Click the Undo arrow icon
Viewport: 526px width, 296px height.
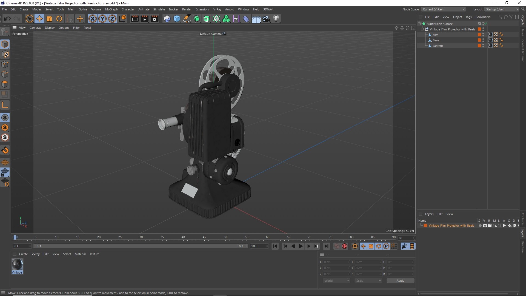pyautogui.click(x=7, y=19)
